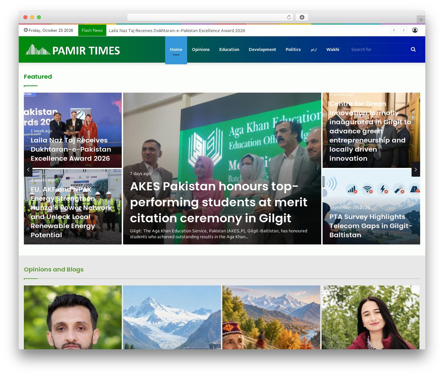This screenshot has width=444, height=376.
Task: Click the '7 days ago' timestamp
Action: (x=140, y=173)
